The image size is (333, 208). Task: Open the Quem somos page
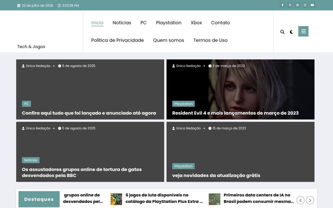[168, 40]
